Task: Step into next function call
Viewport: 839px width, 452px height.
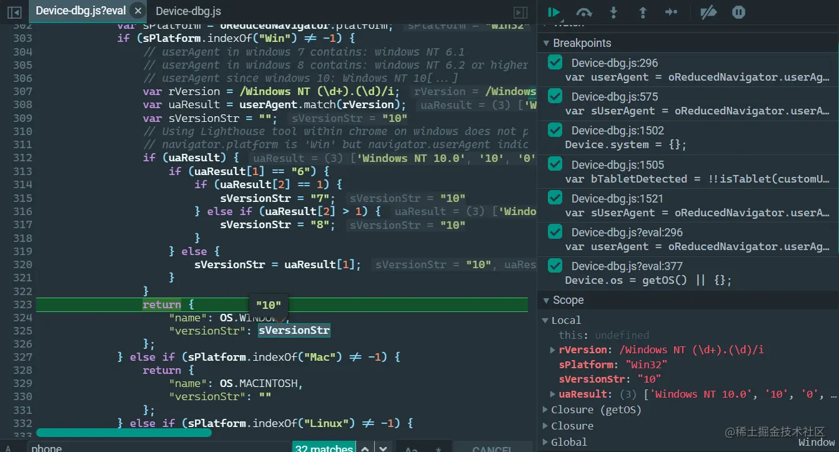Action: click(613, 12)
